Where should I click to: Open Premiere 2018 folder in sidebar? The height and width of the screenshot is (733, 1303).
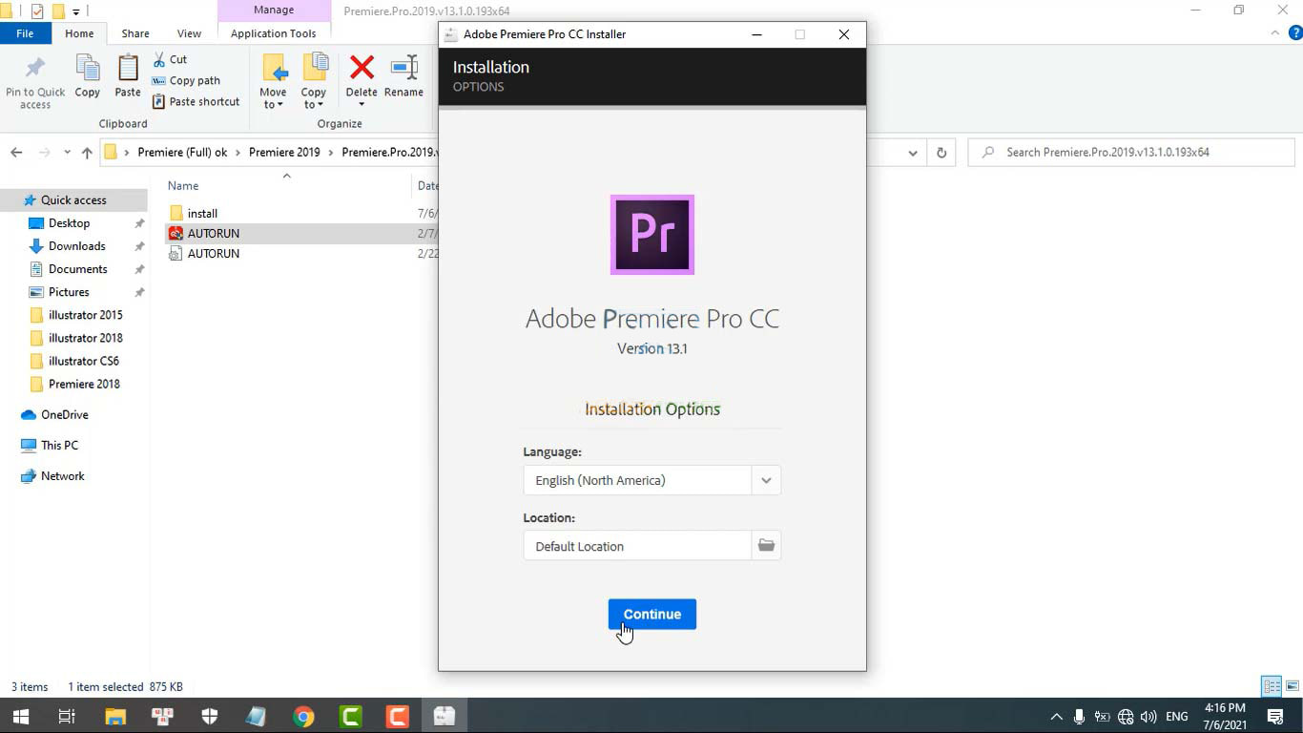click(x=84, y=384)
